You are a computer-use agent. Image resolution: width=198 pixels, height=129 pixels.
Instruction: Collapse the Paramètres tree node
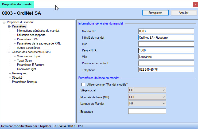(x=9, y=27)
